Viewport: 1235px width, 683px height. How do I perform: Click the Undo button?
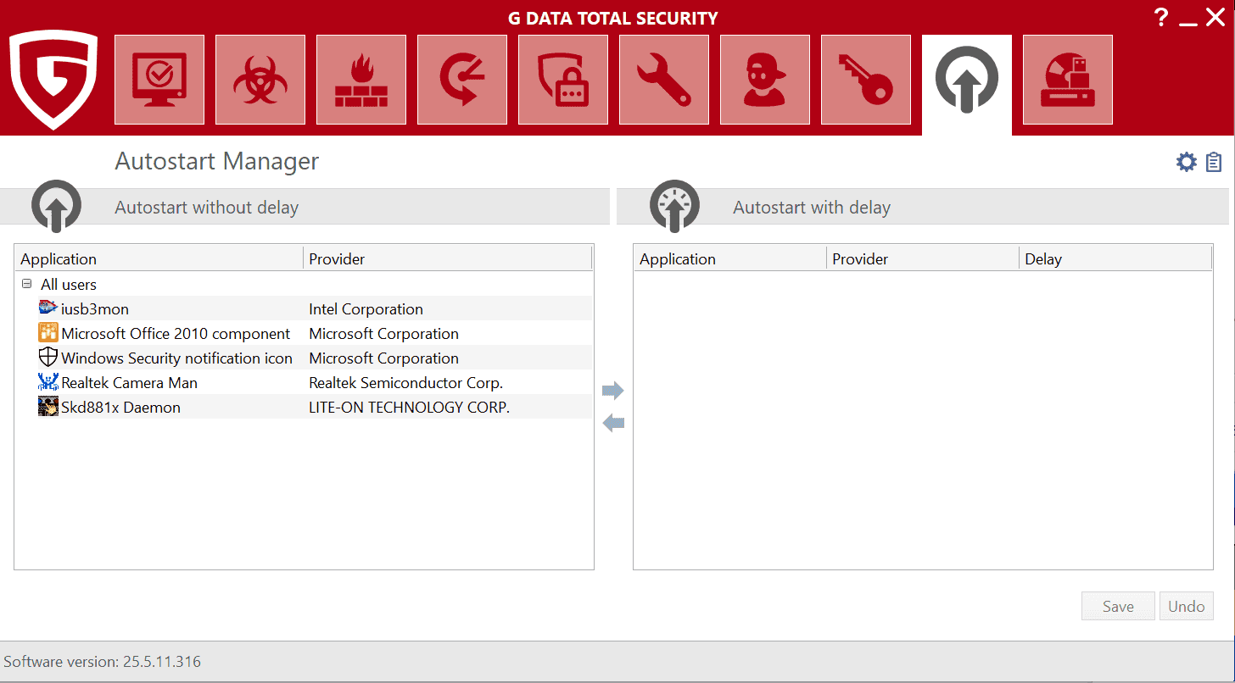point(1187,606)
